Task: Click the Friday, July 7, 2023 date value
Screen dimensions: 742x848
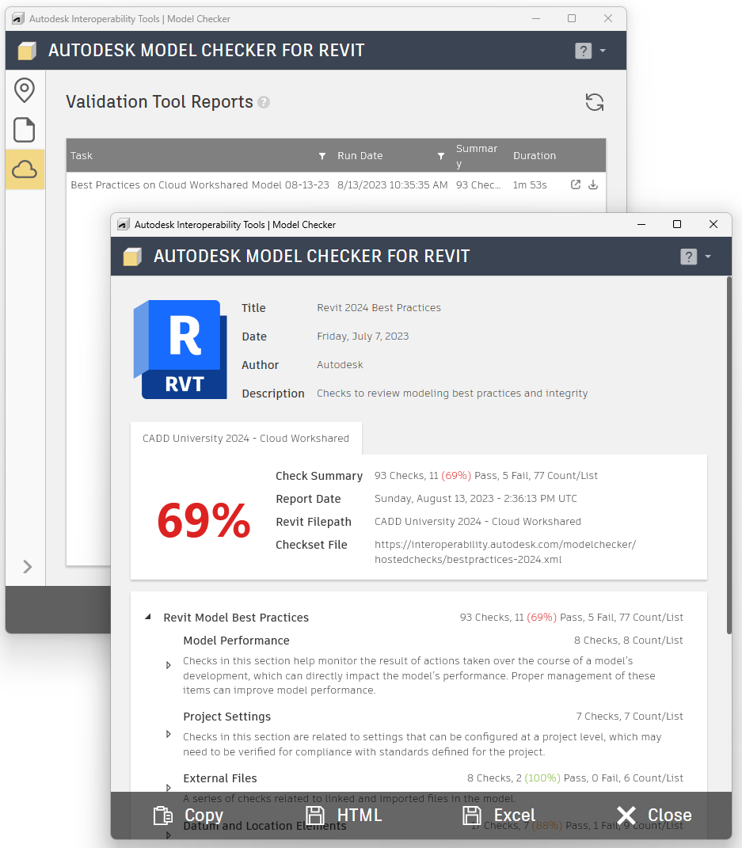Action: pos(363,337)
